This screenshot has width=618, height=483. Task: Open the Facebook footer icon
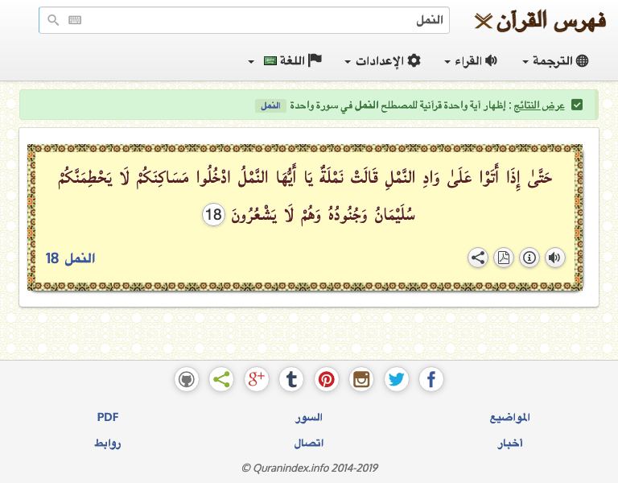431,379
